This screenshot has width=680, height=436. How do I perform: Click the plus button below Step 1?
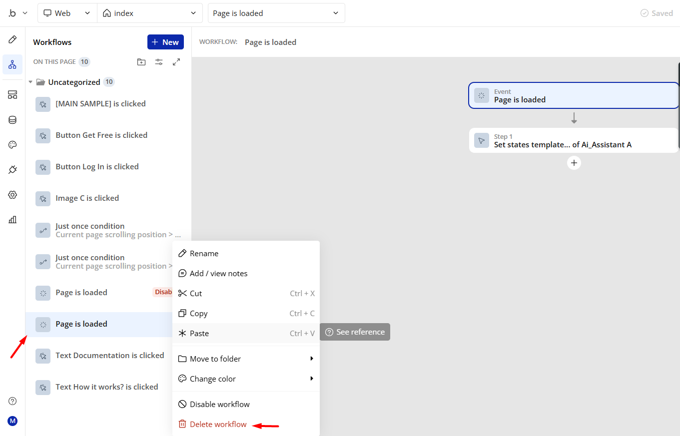point(574,163)
